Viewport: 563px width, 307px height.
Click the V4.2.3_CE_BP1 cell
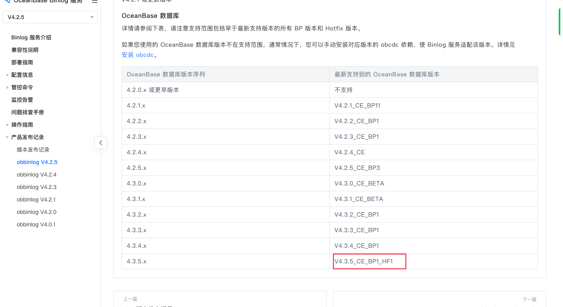click(434, 136)
